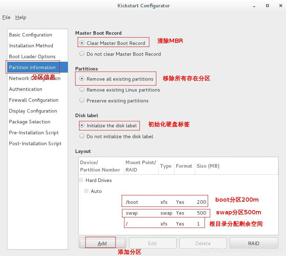Image resolution: width=286 pixels, height=256 pixels.
Task: Click the RAID button
Action: (x=253, y=243)
